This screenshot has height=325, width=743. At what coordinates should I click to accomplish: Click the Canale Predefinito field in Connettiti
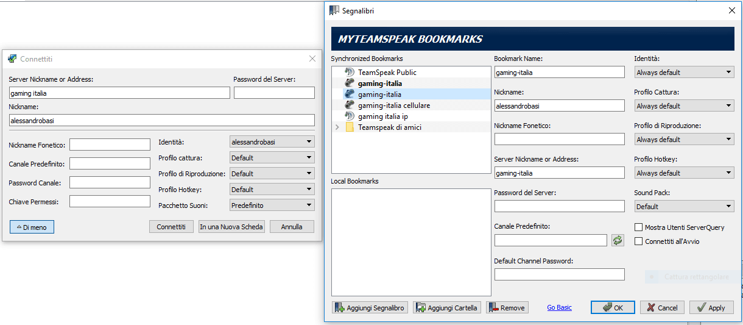click(x=110, y=163)
